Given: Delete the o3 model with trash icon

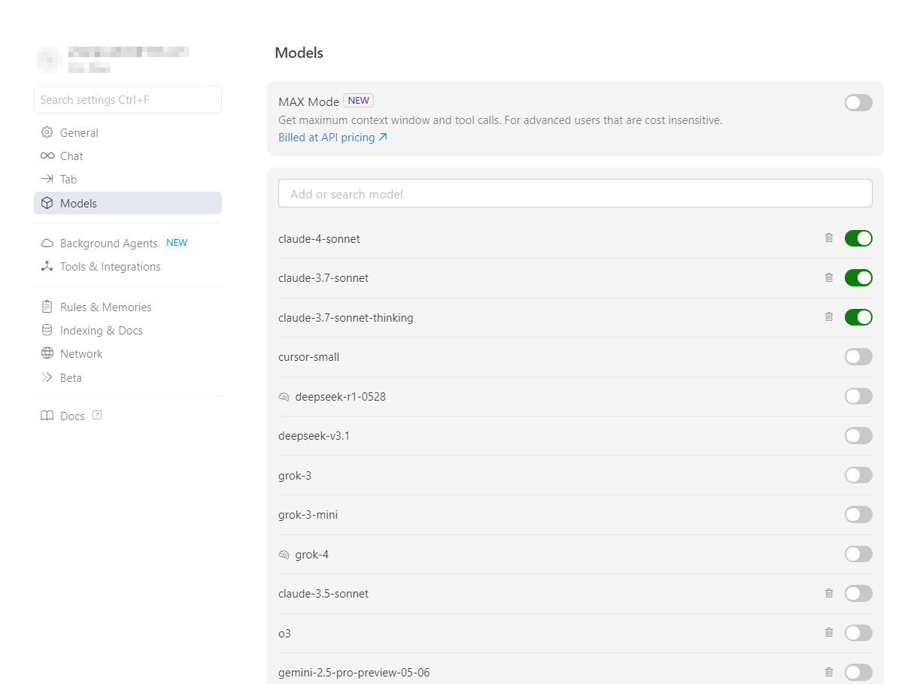Looking at the screenshot, I should 829,633.
